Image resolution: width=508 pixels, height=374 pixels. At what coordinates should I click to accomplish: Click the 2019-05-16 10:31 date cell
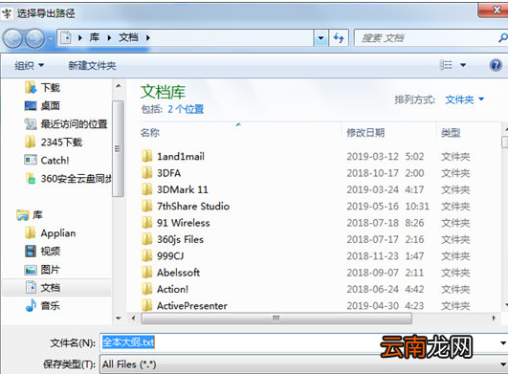[x=387, y=207]
